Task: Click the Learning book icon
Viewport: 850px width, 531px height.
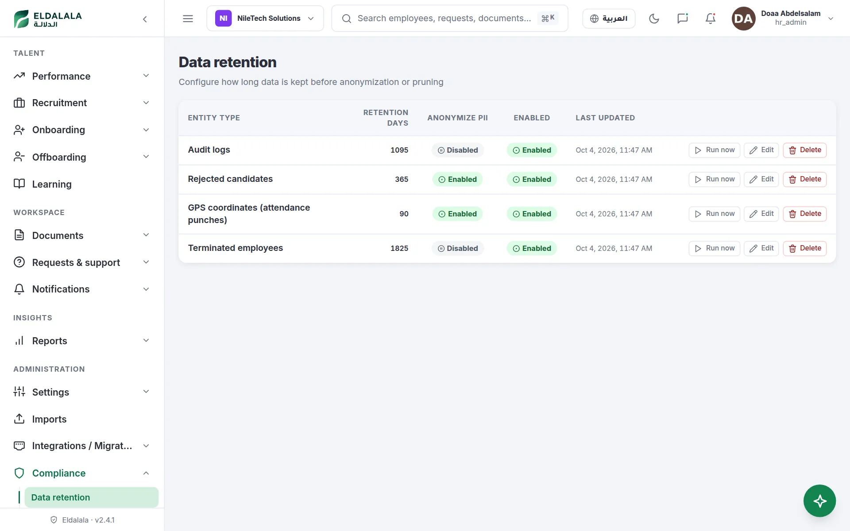Action: coord(19,184)
